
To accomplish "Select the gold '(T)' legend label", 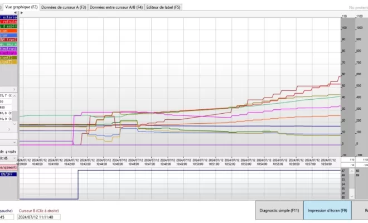I will 8,62.
